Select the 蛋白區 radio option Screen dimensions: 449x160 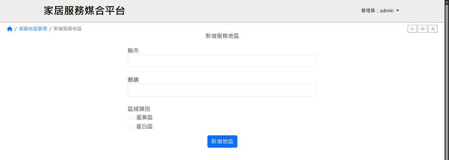tap(130, 126)
